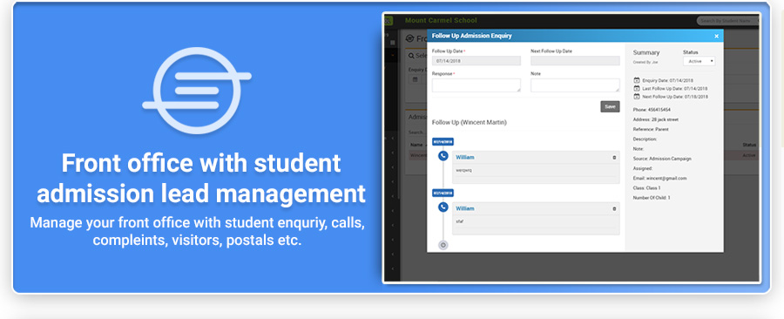The image size is (784, 319).
Task: Click the Follow Up Date field
Action: pos(476,60)
